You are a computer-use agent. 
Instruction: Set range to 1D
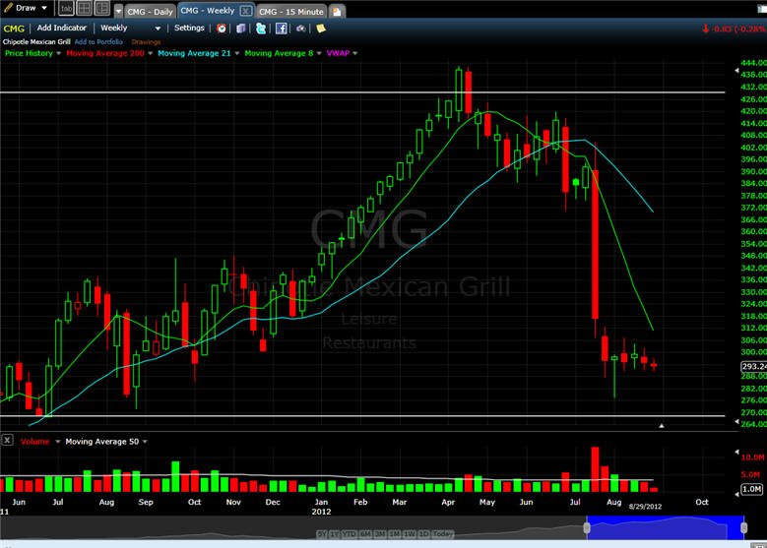click(423, 534)
